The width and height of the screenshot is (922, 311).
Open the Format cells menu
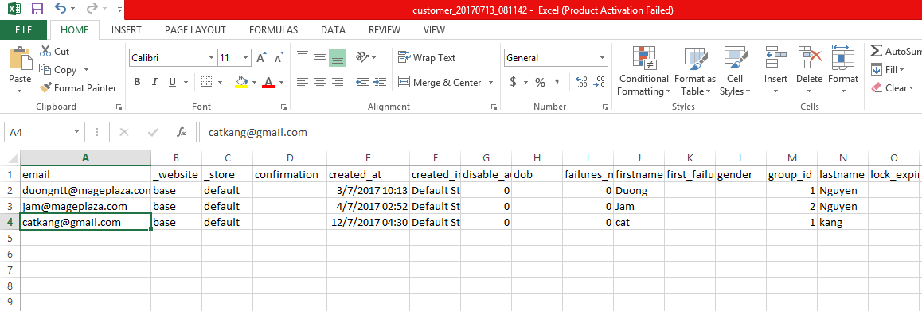842,71
